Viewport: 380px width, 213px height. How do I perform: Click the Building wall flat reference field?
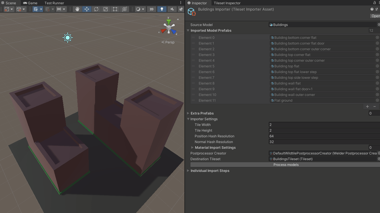314,83
